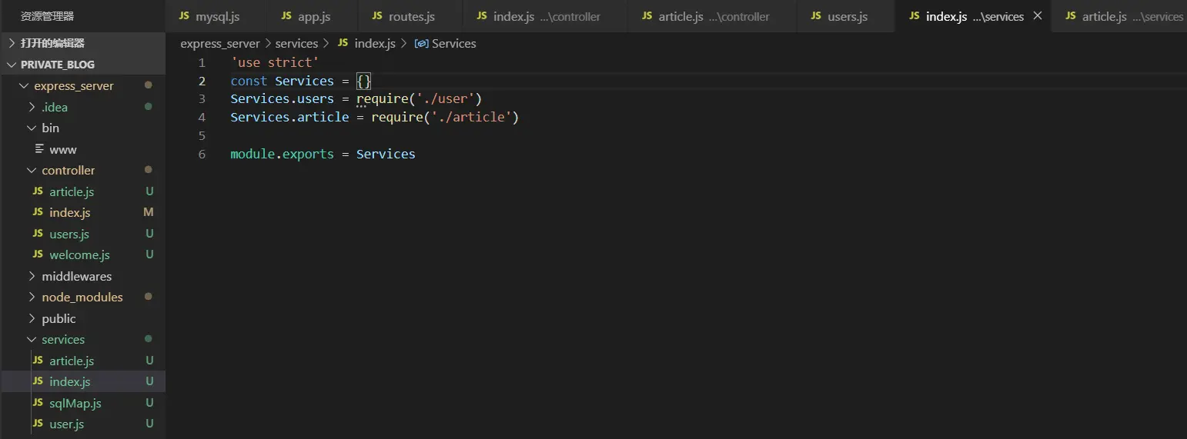Open index.js under controller folder

(82, 212)
